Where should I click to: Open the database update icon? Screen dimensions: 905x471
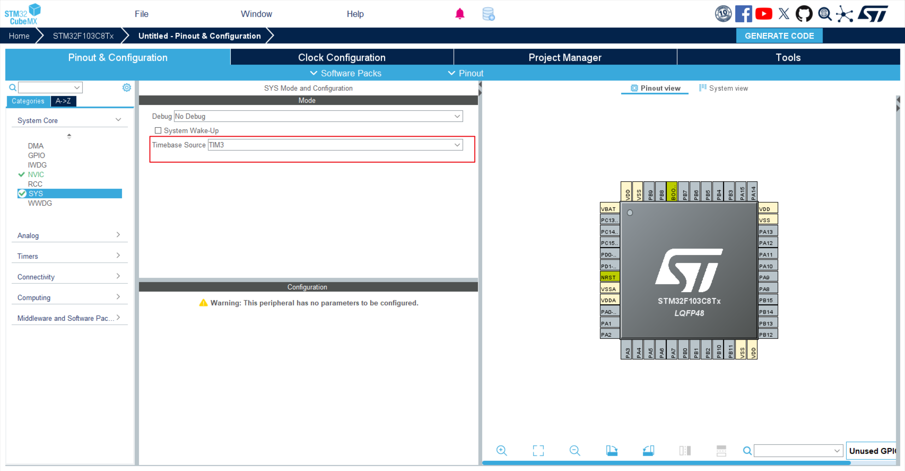point(488,14)
